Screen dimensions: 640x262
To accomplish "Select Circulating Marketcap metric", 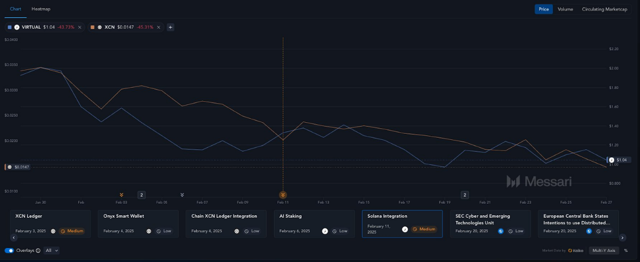I will [604, 9].
